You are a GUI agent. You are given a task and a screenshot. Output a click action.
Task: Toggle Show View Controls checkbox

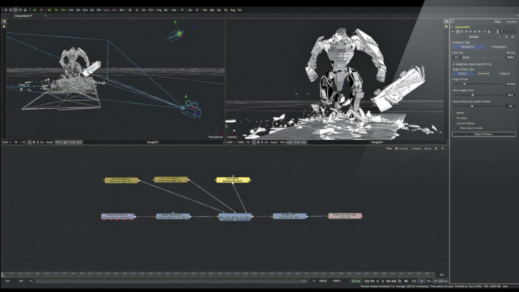click(x=458, y=128)
